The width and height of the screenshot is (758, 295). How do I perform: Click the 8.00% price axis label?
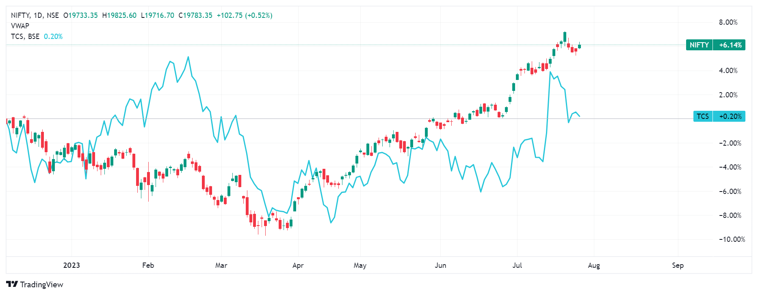(x=728, y=22)
